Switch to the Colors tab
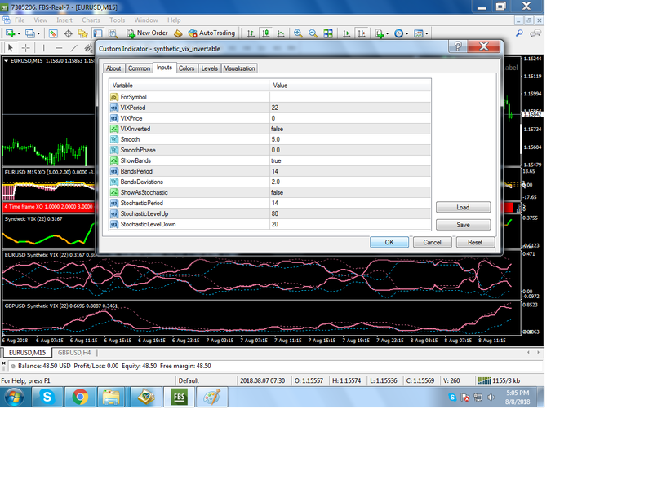 click(187, 68)
